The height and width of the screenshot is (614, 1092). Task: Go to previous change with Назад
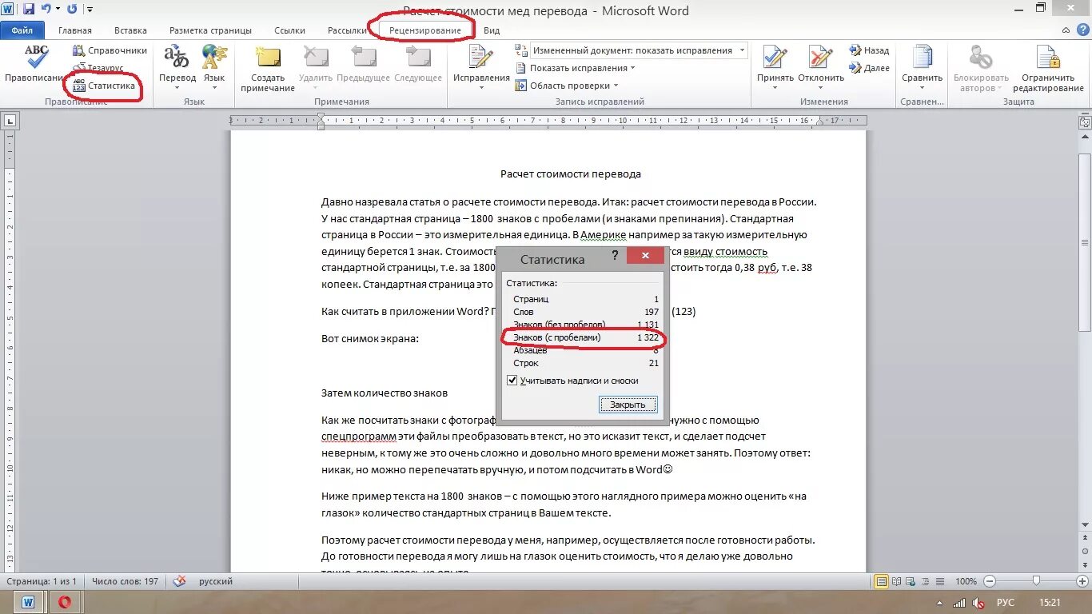click(868, 50)
